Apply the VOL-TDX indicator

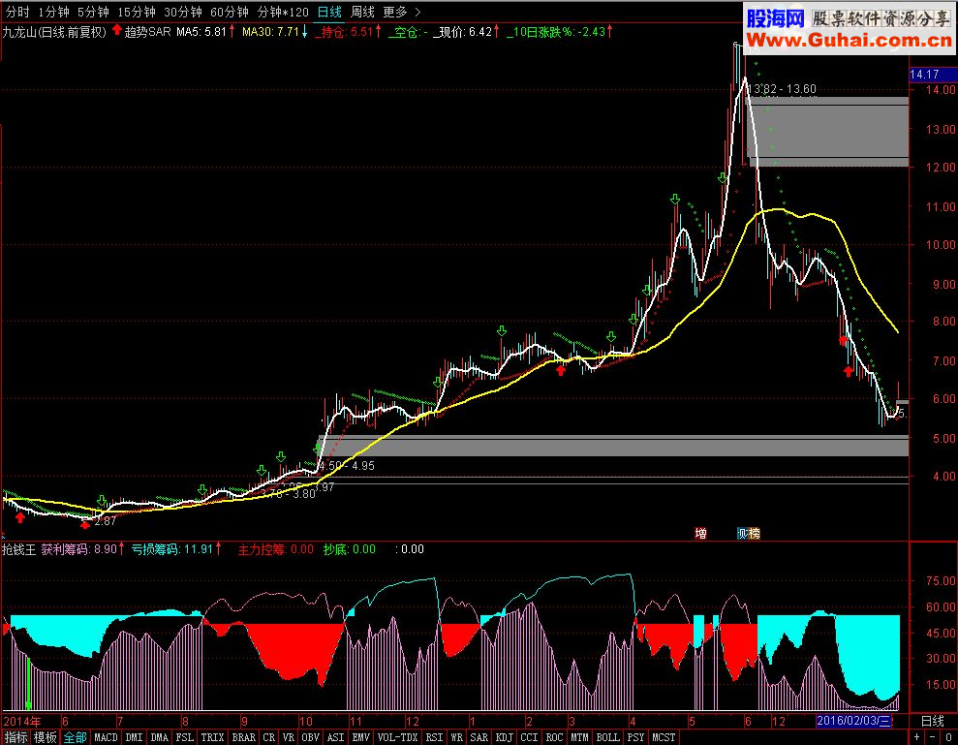[x=398, y=737]
